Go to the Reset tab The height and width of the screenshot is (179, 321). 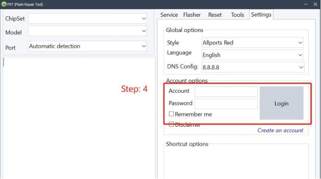click(x=215, y=15)
